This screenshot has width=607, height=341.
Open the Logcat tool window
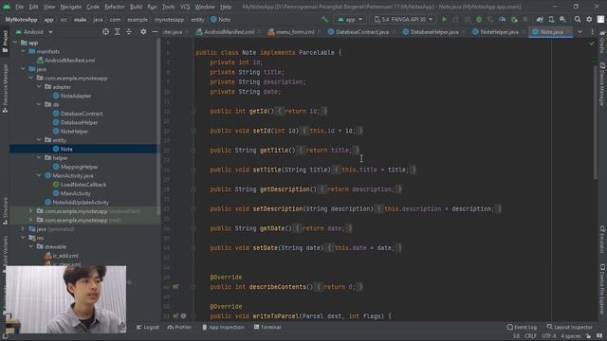[x=148, y=327]
